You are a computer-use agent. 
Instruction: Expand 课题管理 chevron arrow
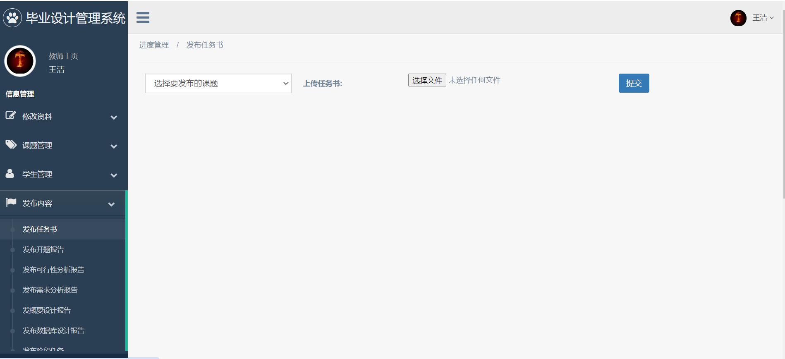114,146
